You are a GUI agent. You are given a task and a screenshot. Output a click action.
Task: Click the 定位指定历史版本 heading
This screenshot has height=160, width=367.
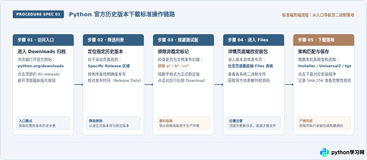pos(106,52)
